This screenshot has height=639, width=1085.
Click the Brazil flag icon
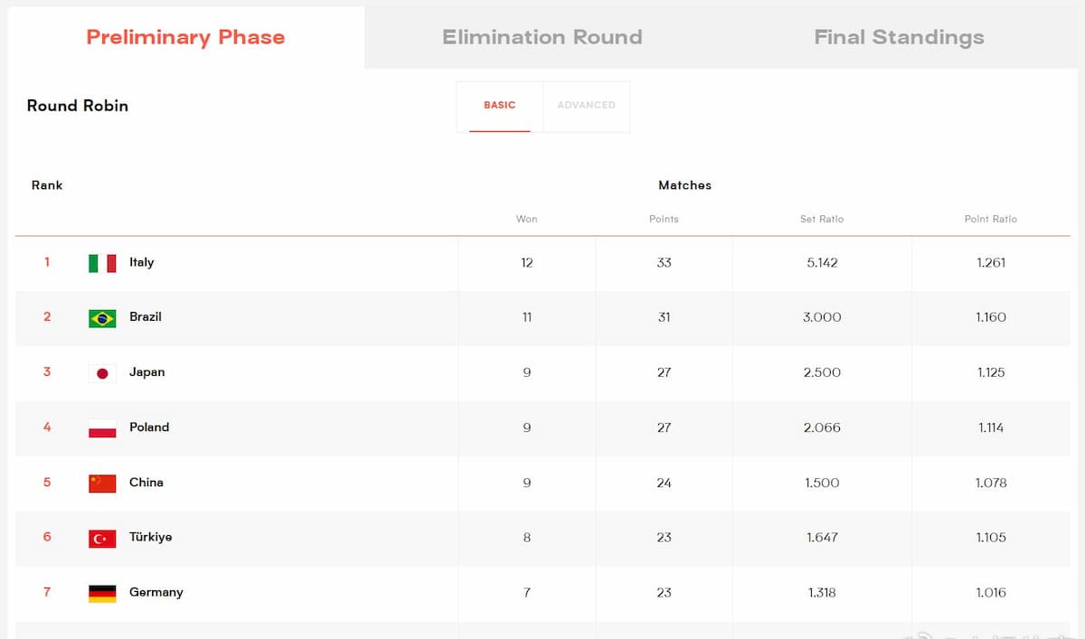102,318
